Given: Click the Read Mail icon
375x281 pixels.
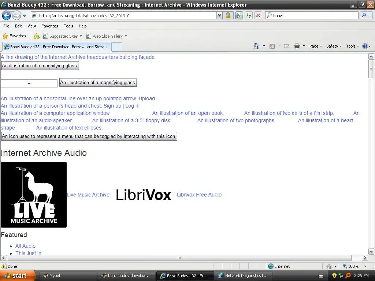Looking at the screenshot, I should (286, 46).
